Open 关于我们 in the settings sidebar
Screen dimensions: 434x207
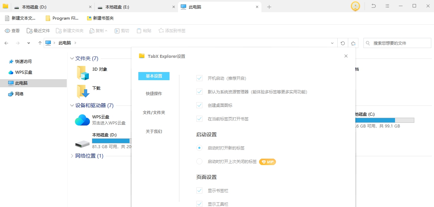tap(154, 131)
